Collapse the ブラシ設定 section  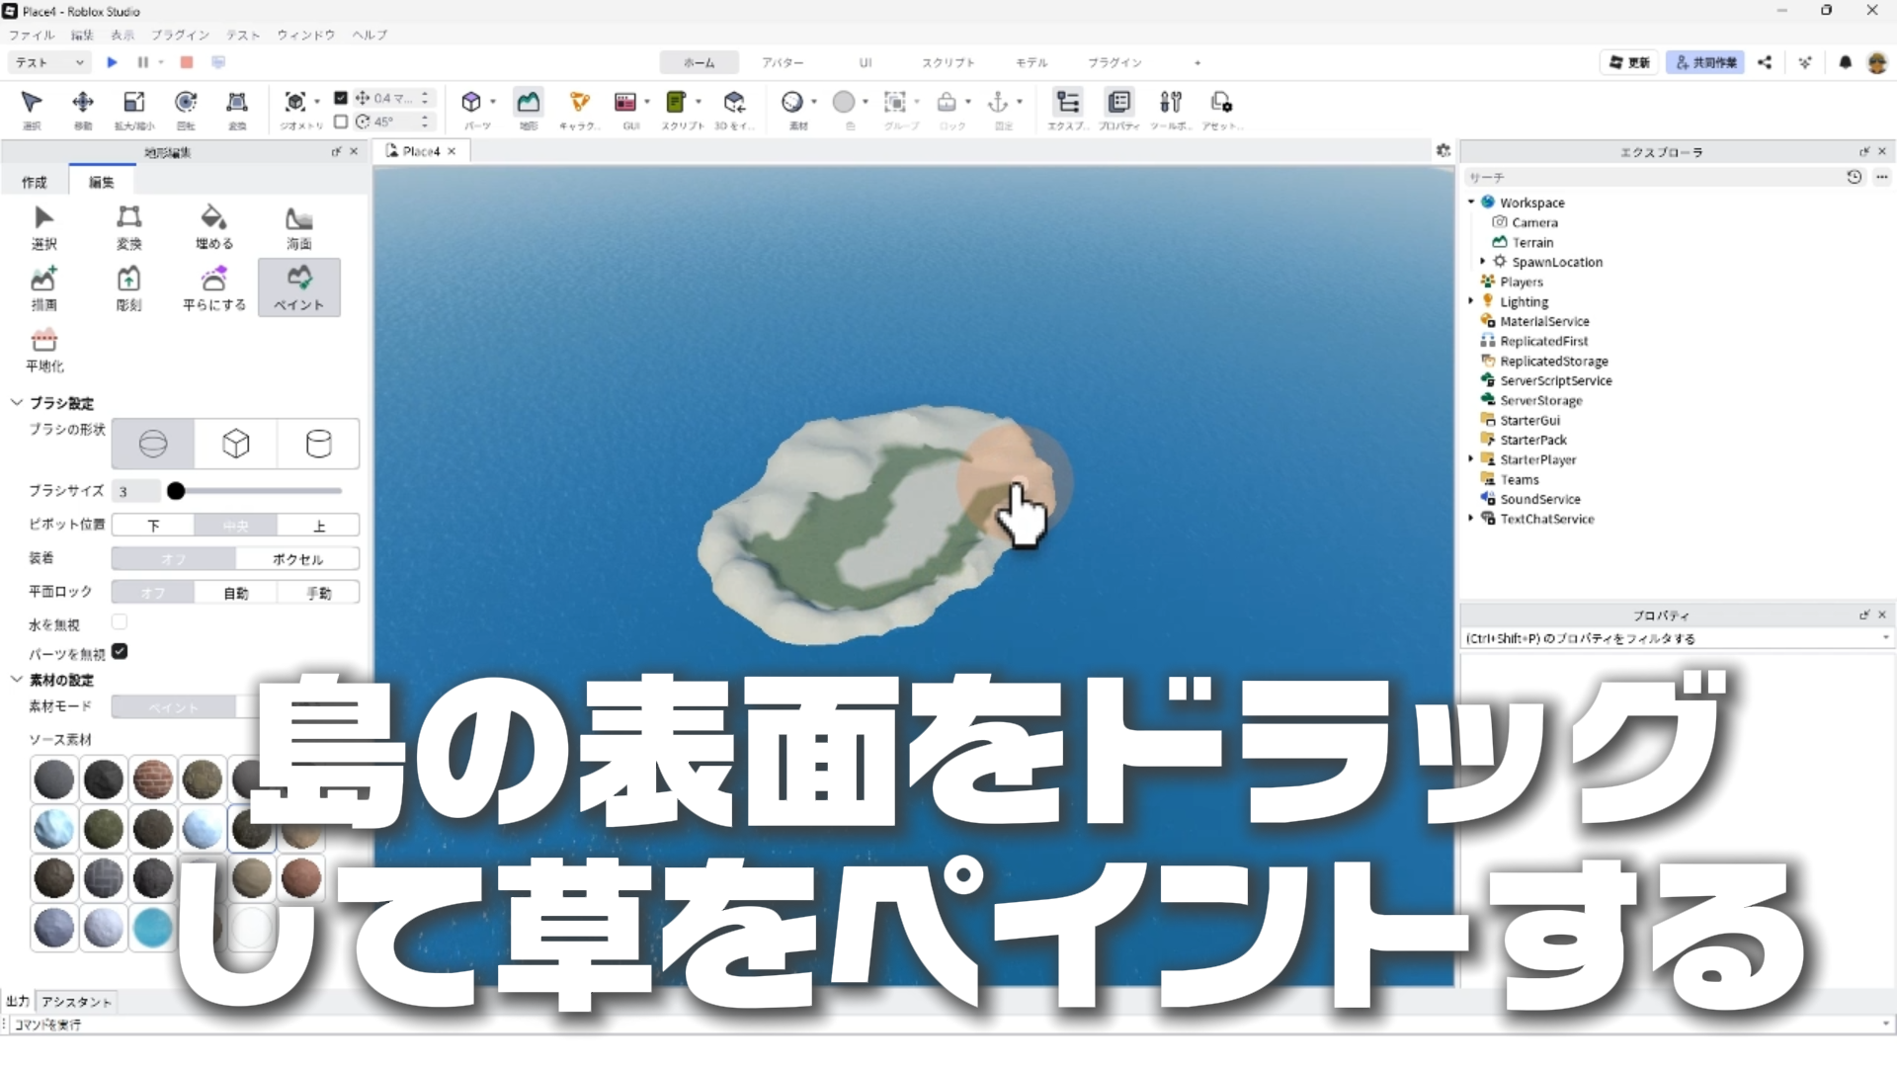tap(17, 403)
